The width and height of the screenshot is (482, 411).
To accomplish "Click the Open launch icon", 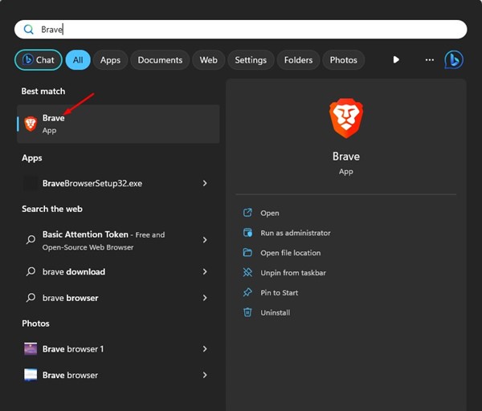I will click(x=247, y=213).
